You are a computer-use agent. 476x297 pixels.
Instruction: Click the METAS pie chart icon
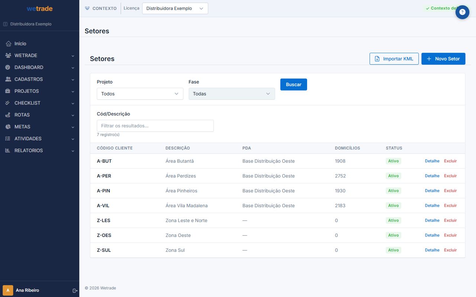[x=8, y=127]
